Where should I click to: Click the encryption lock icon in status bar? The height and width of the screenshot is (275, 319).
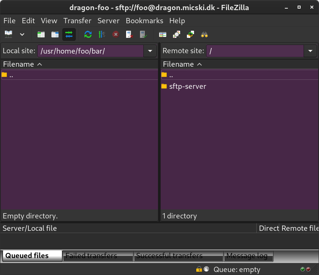(199, 269)
